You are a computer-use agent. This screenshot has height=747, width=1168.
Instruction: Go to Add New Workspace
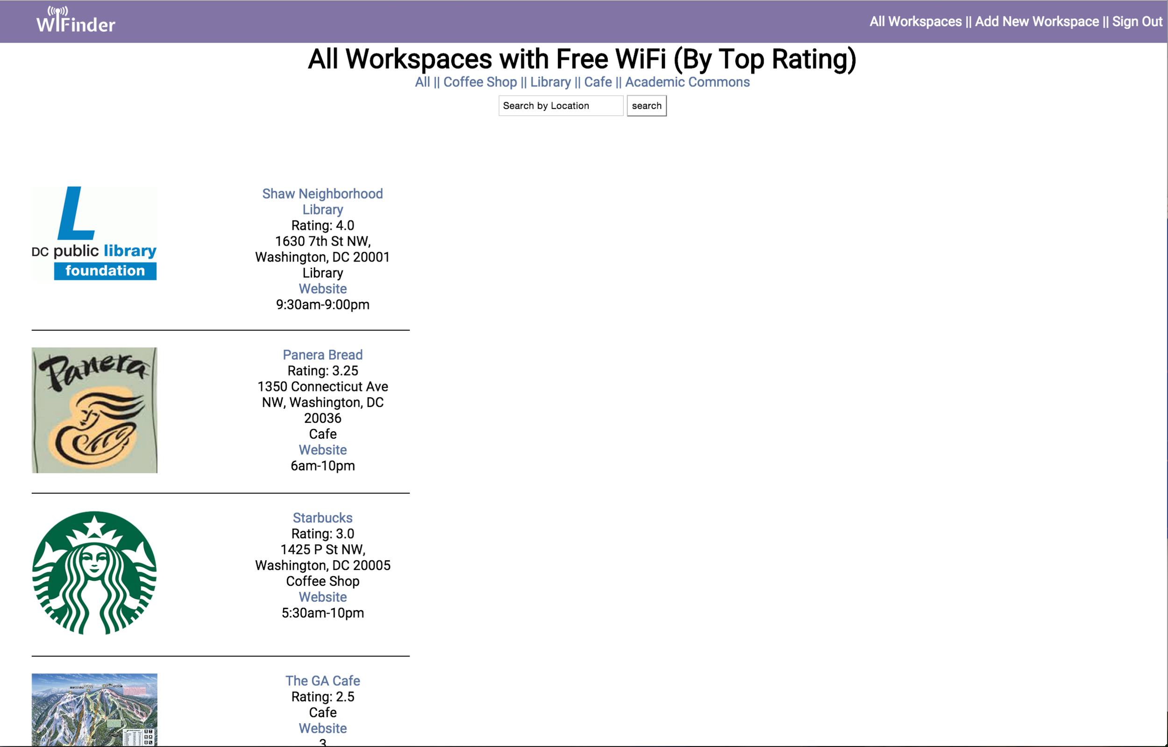pos(1037,22)
